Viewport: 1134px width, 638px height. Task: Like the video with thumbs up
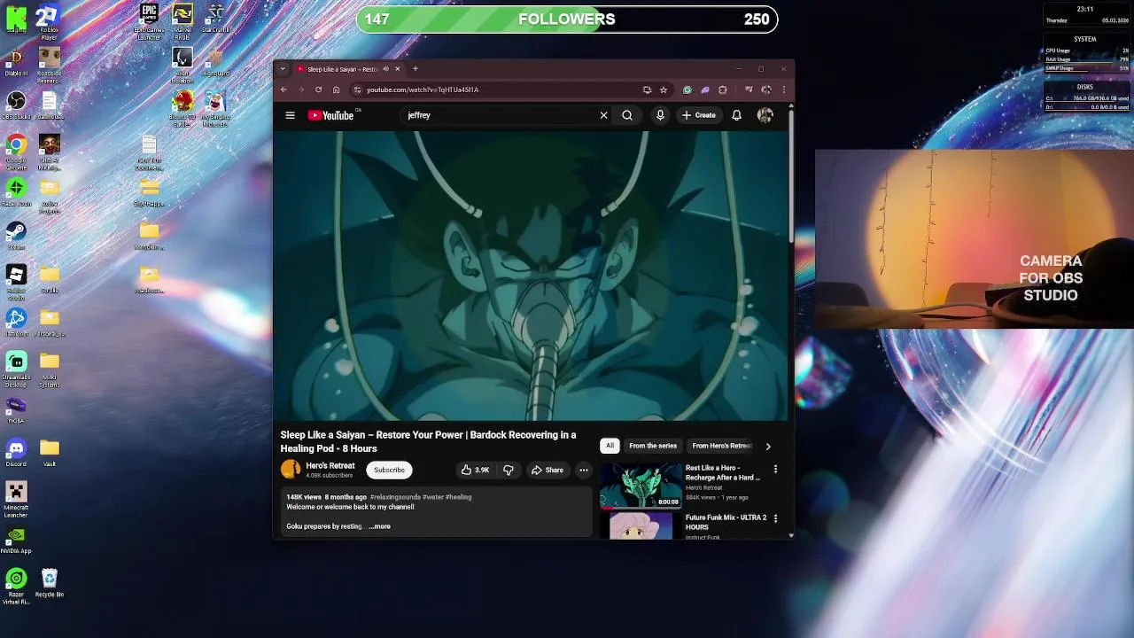(475, 471)
